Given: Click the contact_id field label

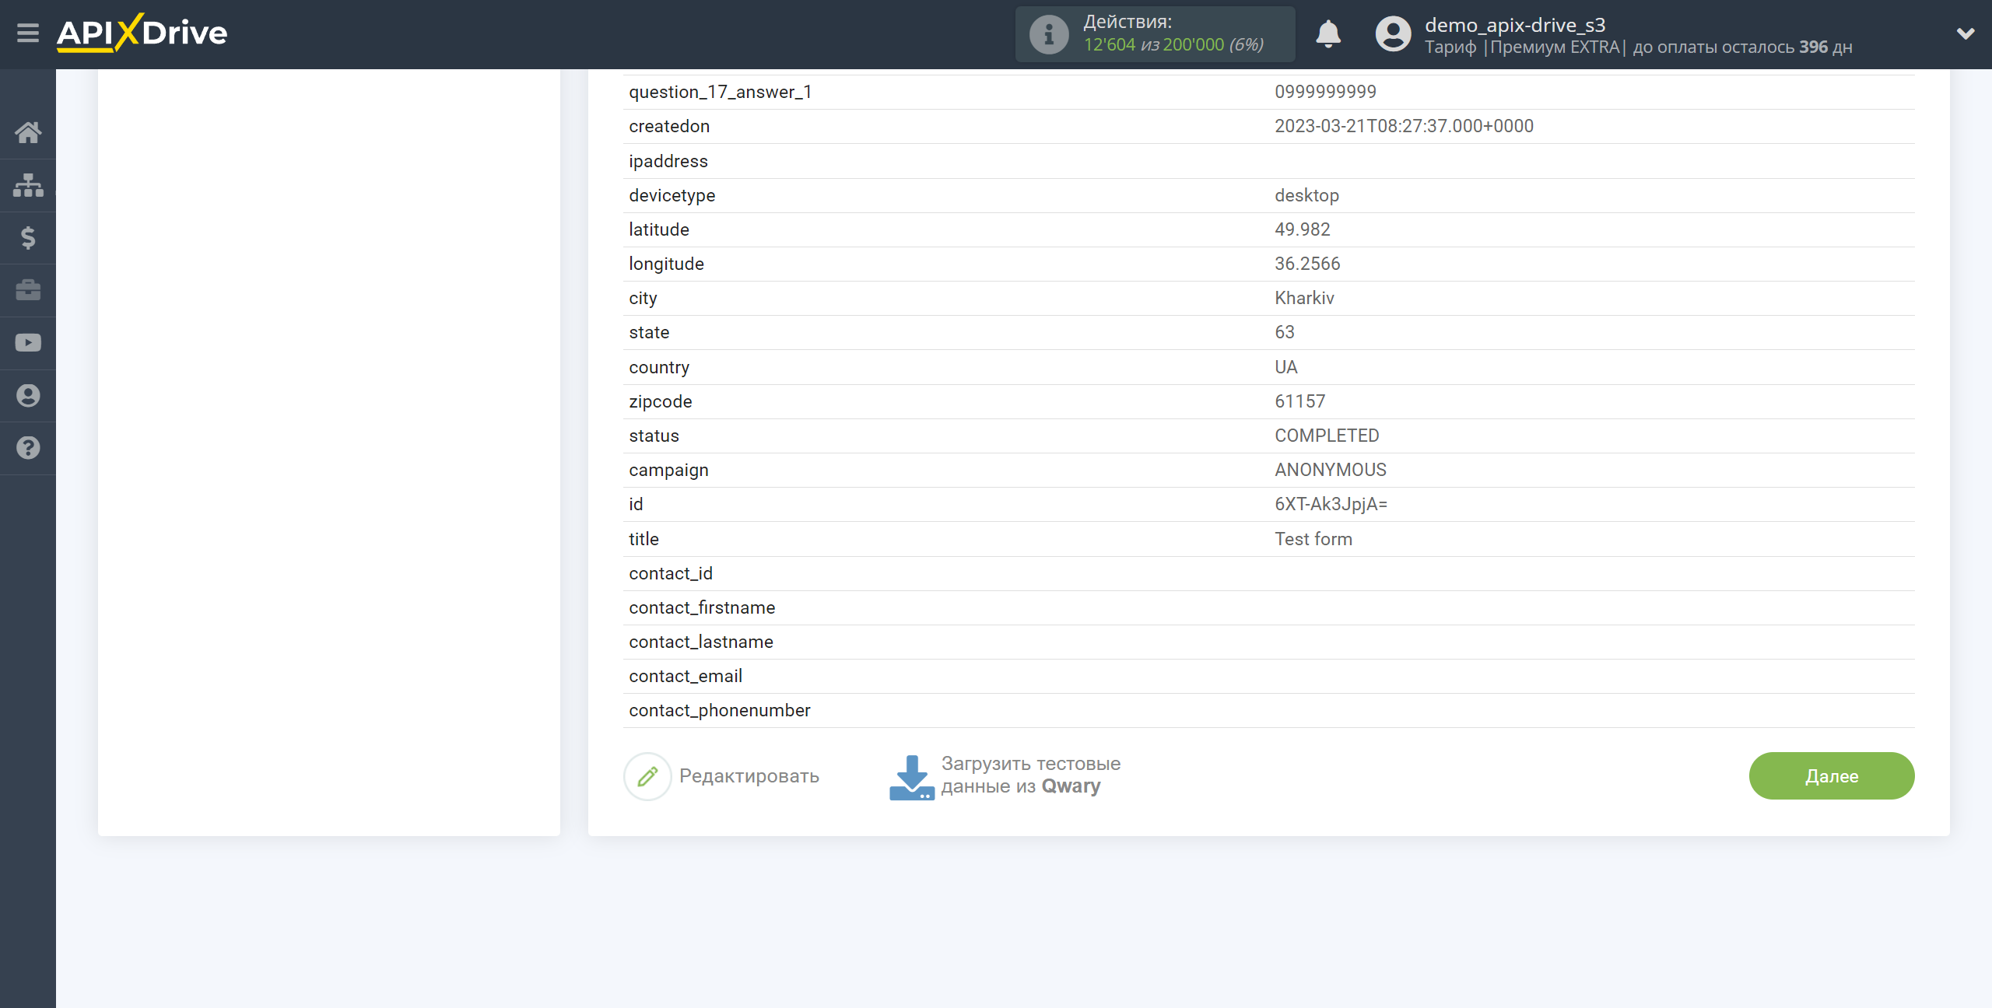Looking at the screenshot, I should click(671, 573).
